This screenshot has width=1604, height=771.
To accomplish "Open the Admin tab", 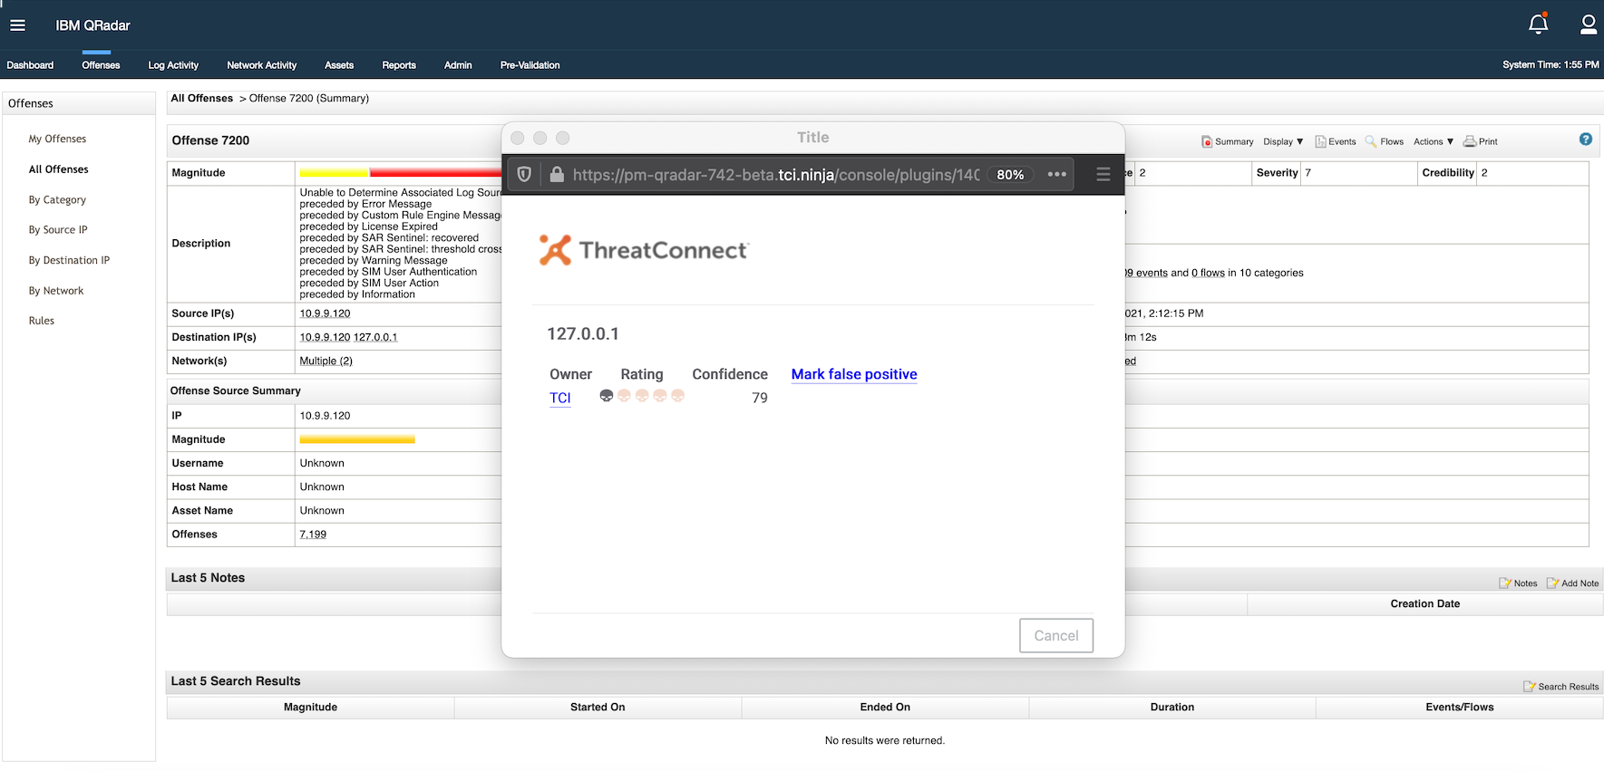I will click(458, 65).
